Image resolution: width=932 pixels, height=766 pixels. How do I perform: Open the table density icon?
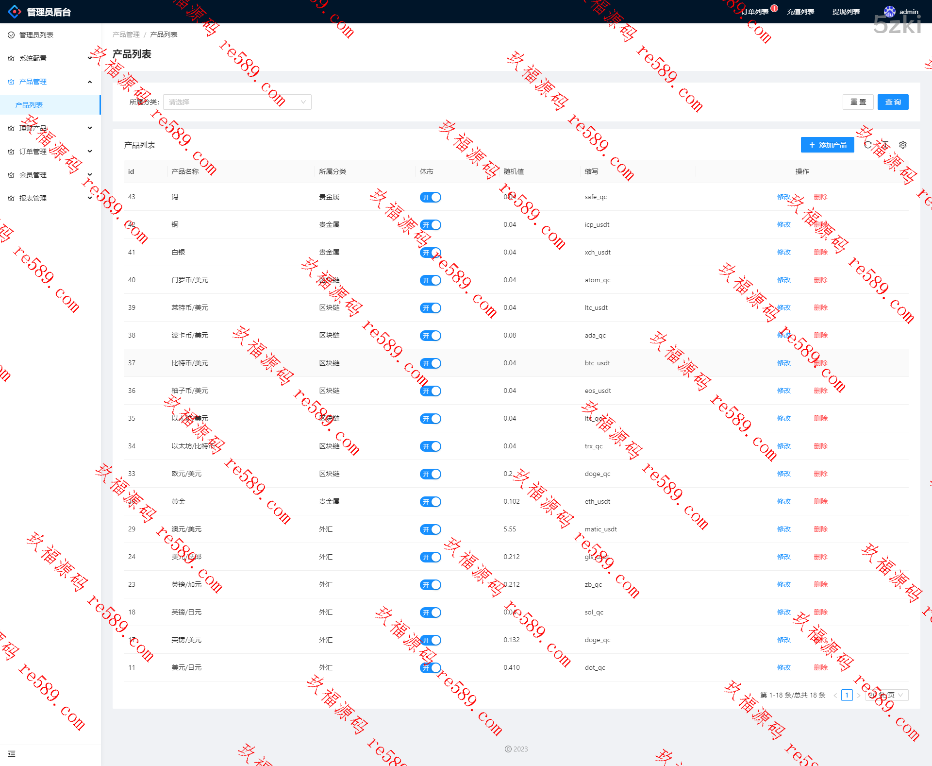pos(885,145)
